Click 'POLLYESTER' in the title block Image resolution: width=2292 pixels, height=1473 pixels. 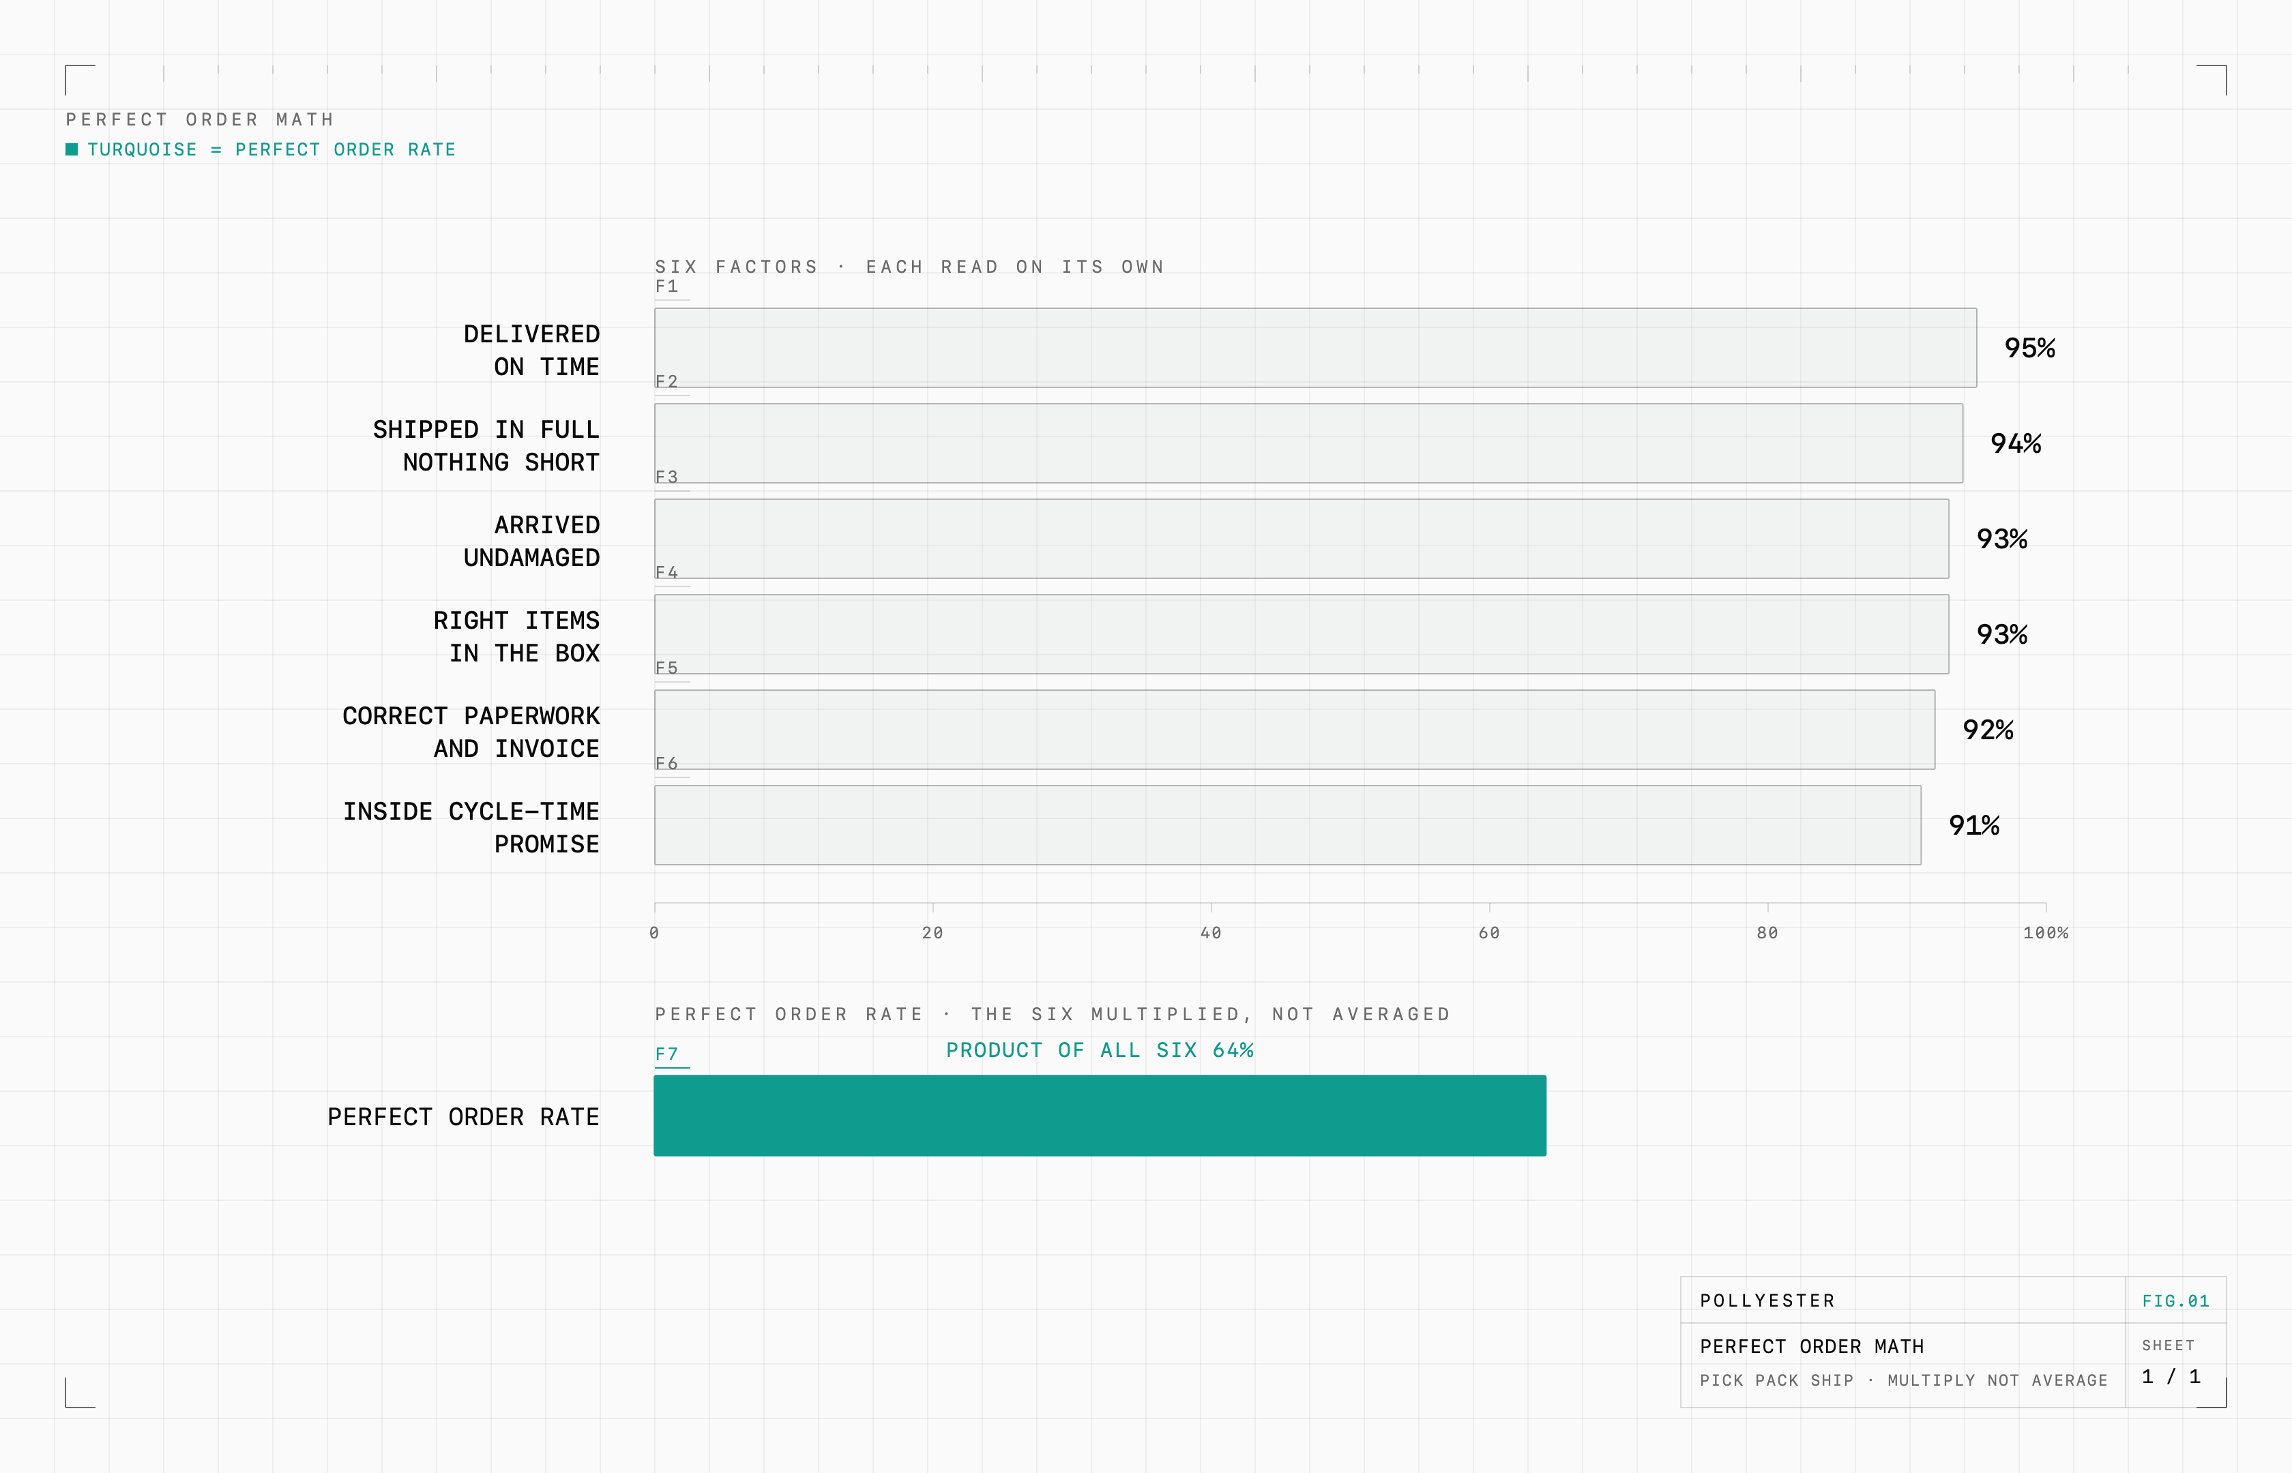(x=1768, y=1301)
